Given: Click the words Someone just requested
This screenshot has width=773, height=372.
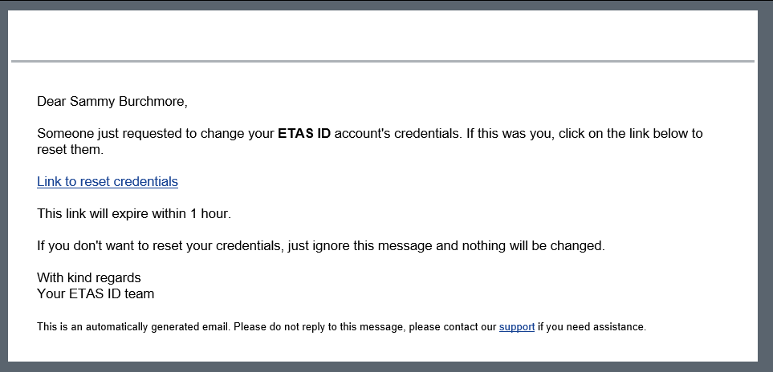Looking at the screenshot, I should 102,133.
